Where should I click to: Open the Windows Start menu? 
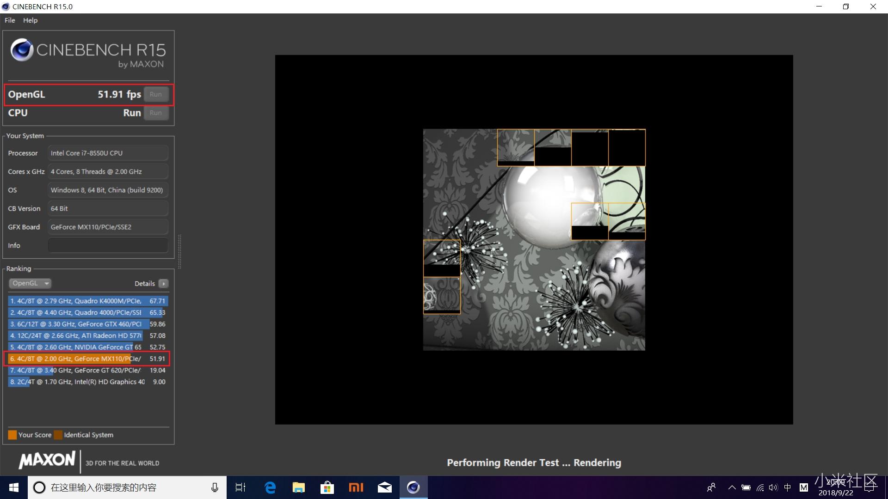point(14,487)
